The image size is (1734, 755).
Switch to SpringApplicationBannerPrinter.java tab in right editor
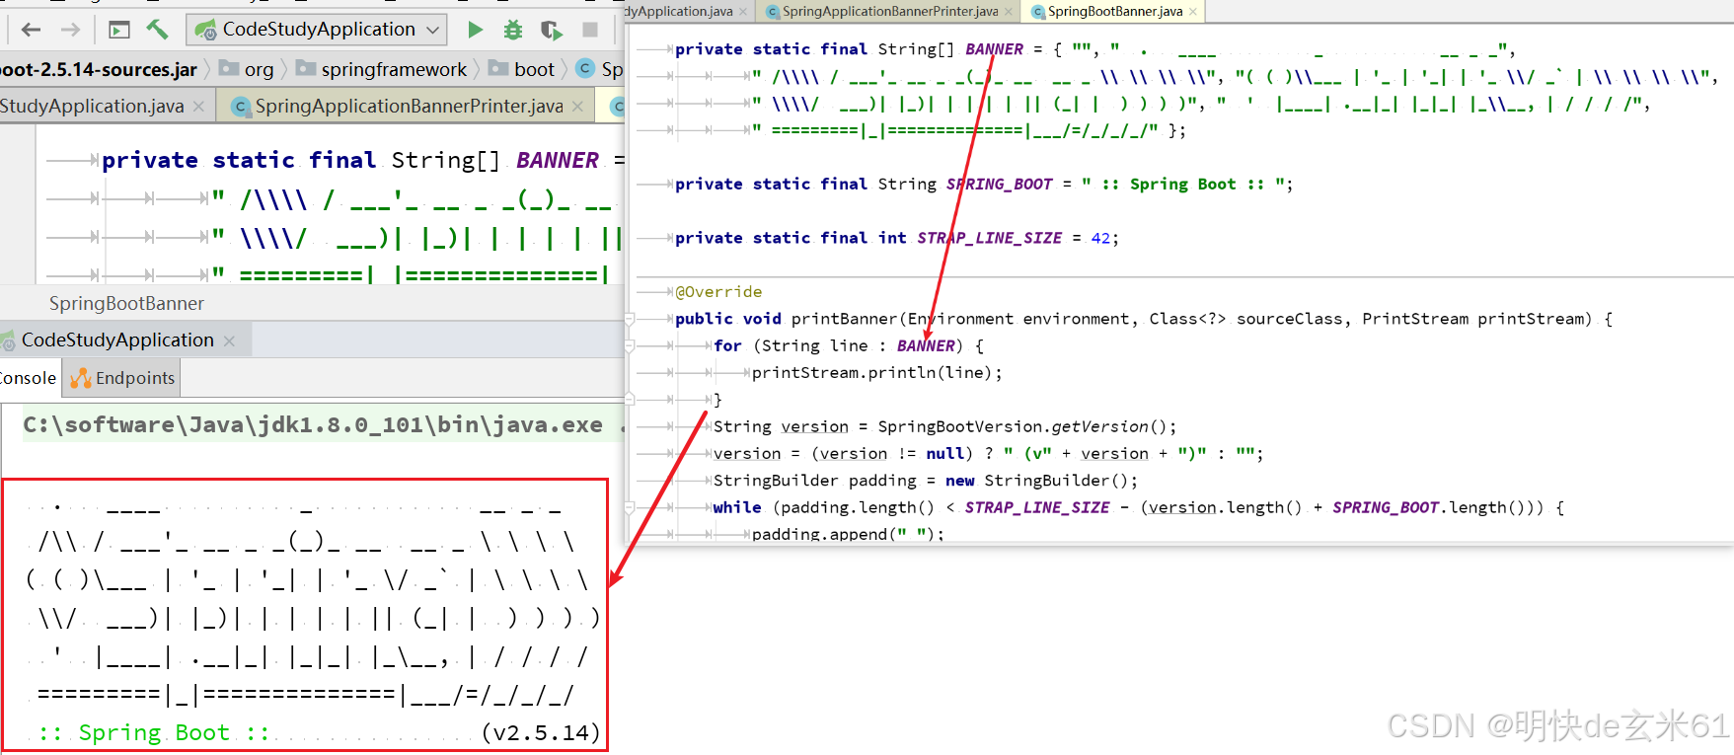pyautogui.click(x=890, y=11)
